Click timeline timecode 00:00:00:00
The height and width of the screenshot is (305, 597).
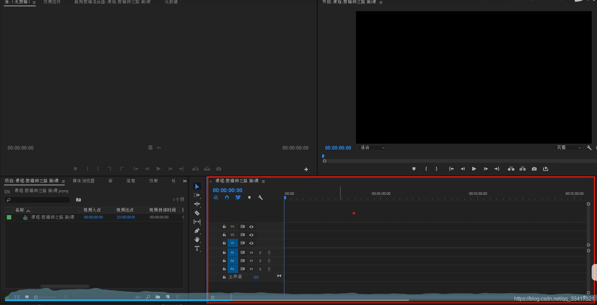coord(228,190)
